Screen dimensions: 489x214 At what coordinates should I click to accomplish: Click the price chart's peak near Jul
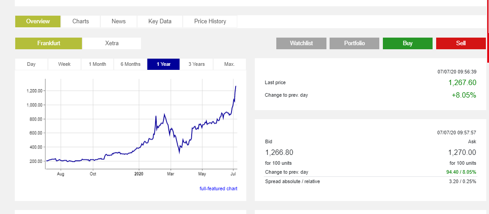[236, 86]
